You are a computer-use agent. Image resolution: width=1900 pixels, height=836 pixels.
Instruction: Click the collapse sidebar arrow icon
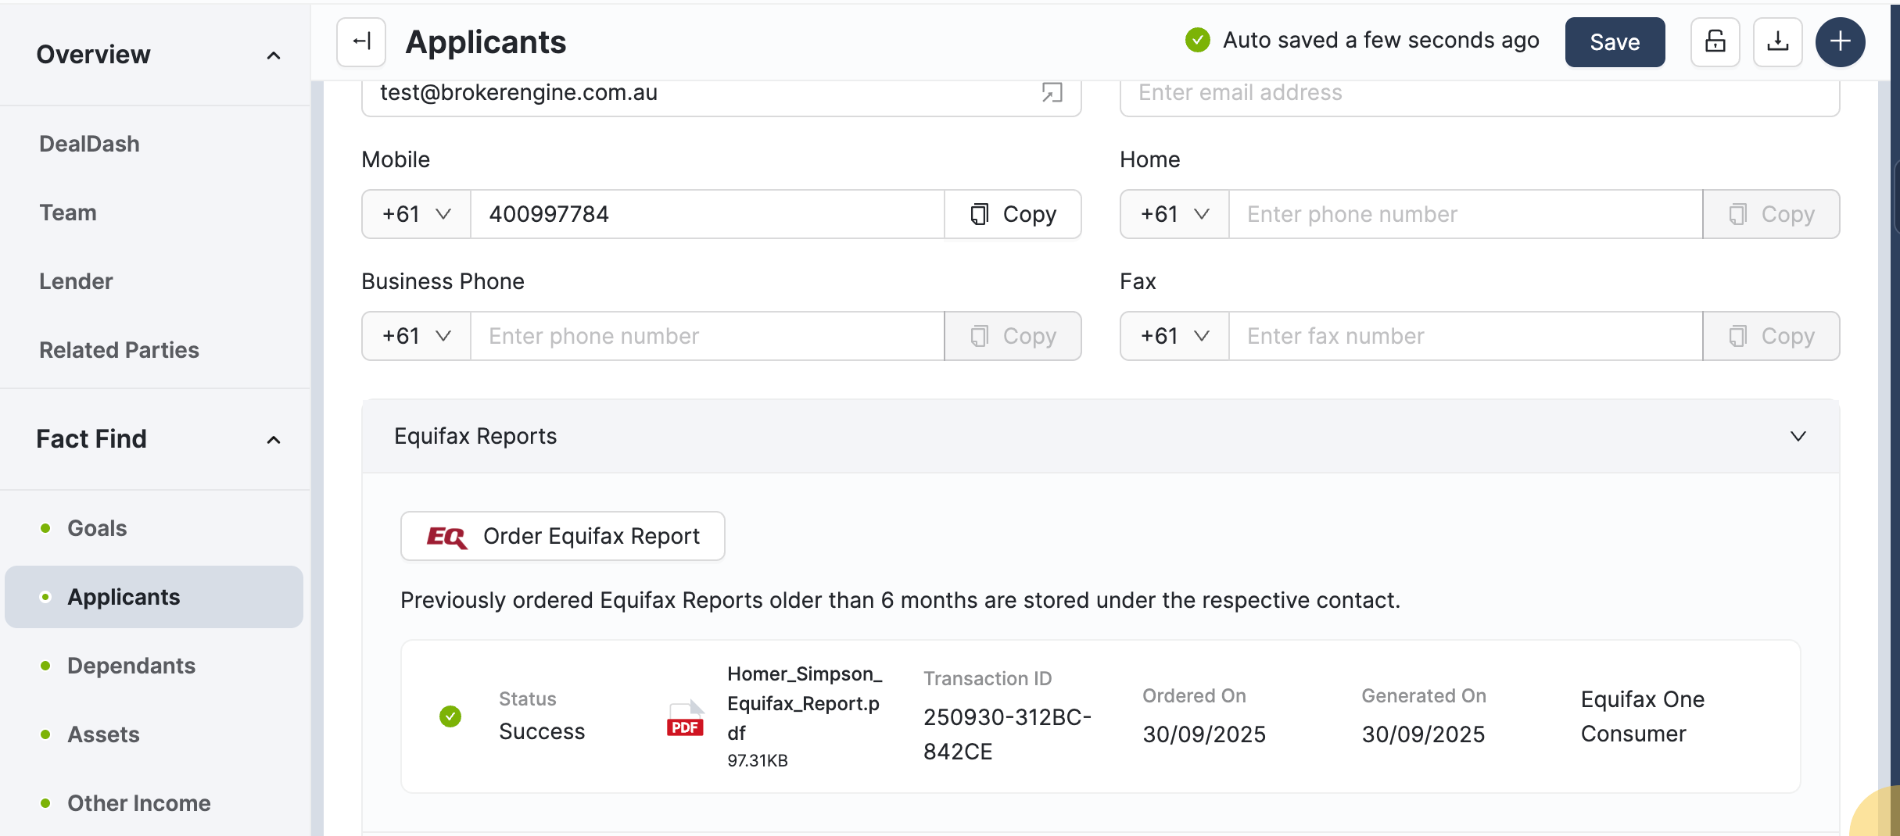tap(361, 41)
